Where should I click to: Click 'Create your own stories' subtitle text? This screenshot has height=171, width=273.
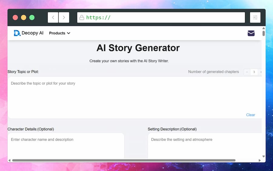pos(129,61)
